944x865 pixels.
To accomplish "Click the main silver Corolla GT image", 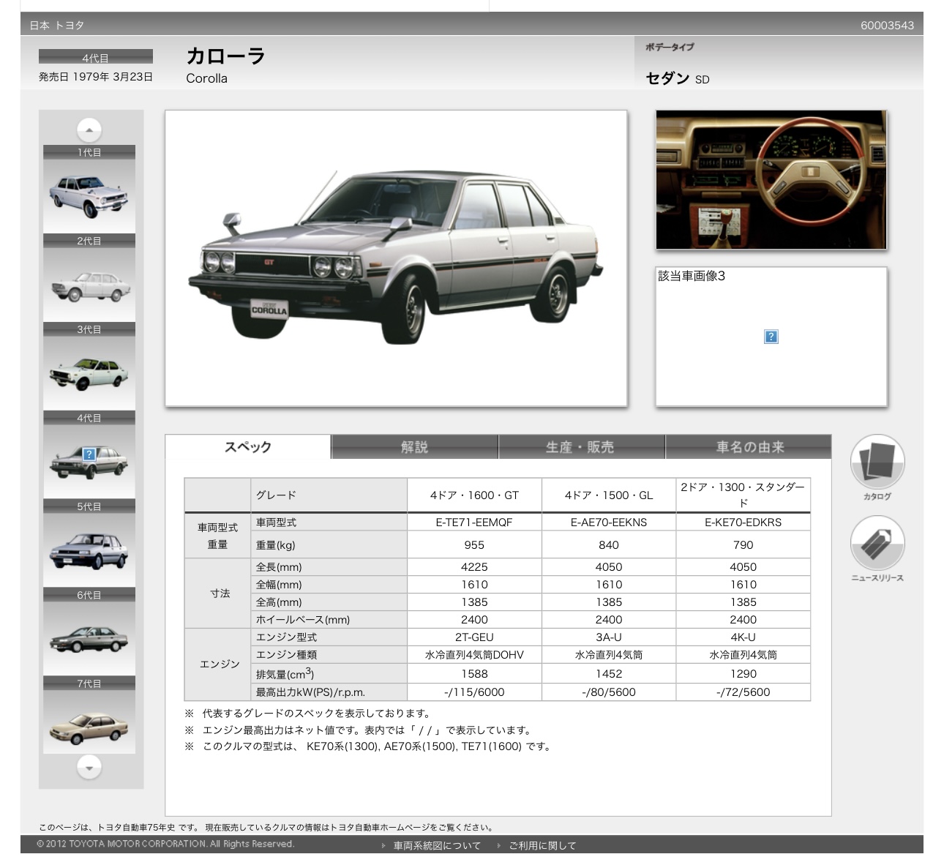I will tap(396, 258).
